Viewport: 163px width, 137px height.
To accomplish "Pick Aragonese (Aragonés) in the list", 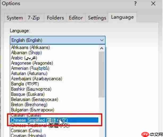I will click(55, 63).
